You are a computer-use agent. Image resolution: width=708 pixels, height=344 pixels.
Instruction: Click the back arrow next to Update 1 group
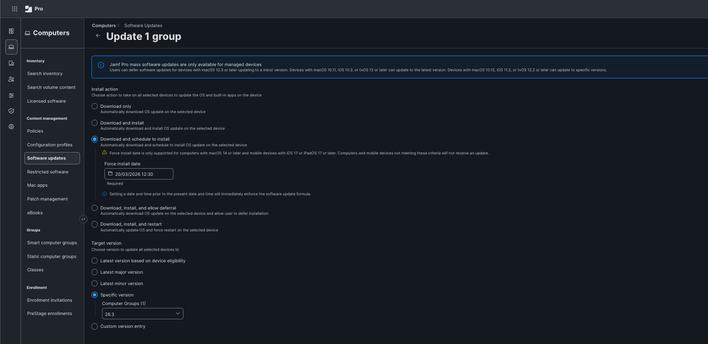98,35
